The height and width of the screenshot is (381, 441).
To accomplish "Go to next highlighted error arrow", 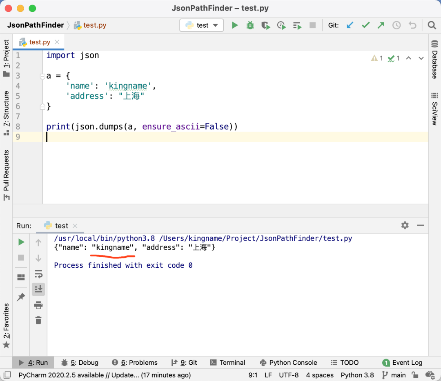I will (x=421, y=58).
